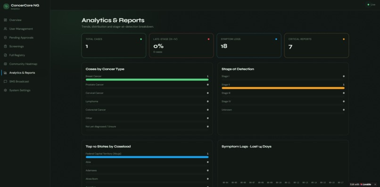Viewport: 380px width, 187px height.
Task: Click Stage at Detection heading
Action: pyautogui.click(x=238, y=69)
